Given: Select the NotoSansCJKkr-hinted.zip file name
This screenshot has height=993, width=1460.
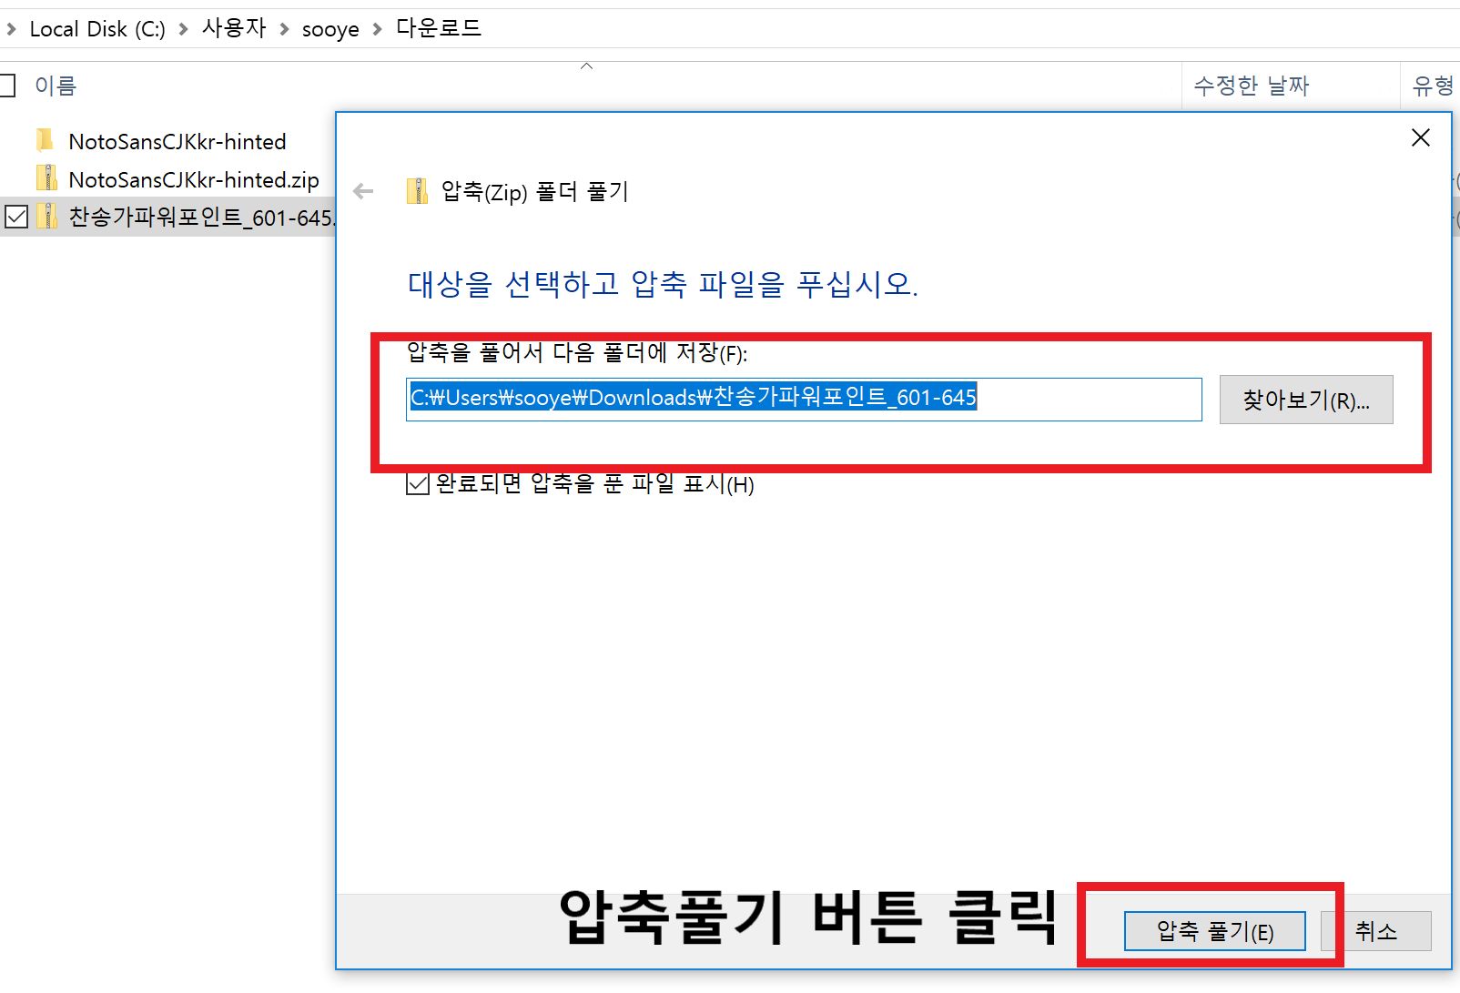Looking at the screenshot, I should (x=194, y=179).
